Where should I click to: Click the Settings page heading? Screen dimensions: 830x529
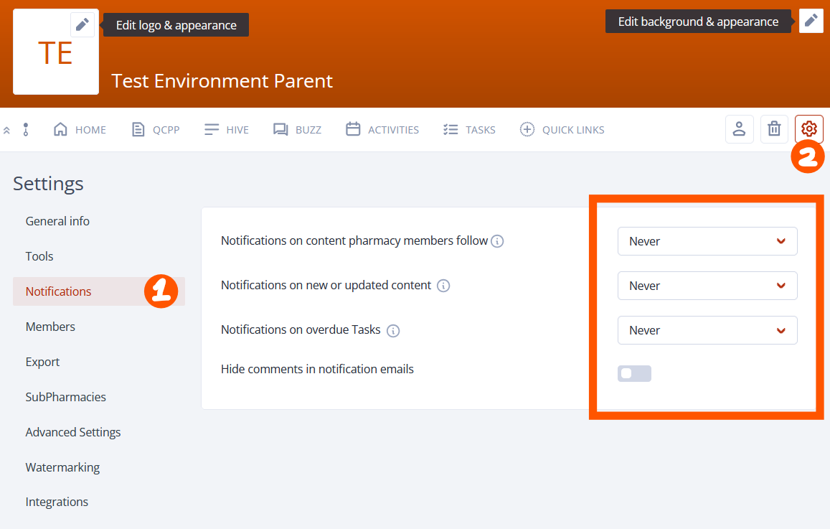click(48, 183)
